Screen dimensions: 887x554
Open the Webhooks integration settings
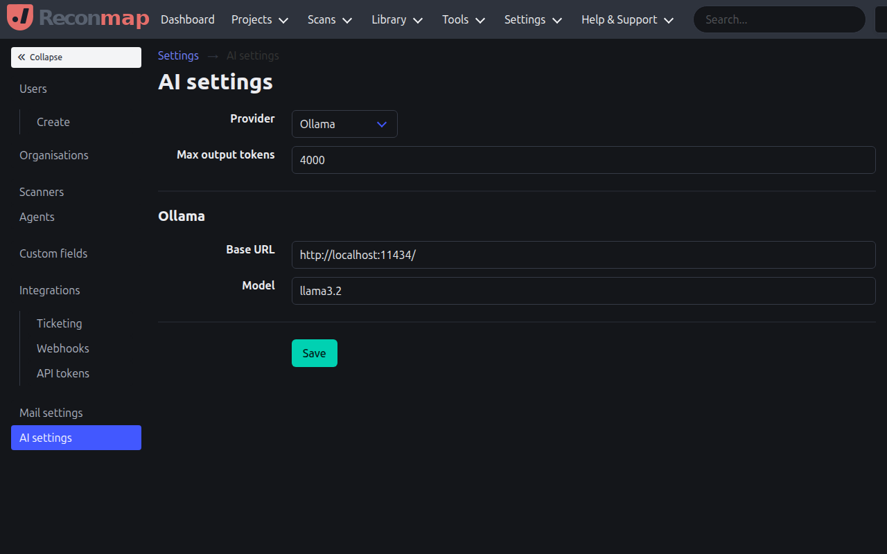tap(62, 348)
